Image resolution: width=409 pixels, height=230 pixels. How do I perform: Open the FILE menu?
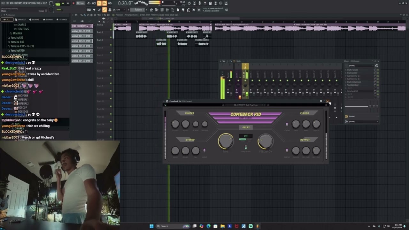(x=3, y=3)
